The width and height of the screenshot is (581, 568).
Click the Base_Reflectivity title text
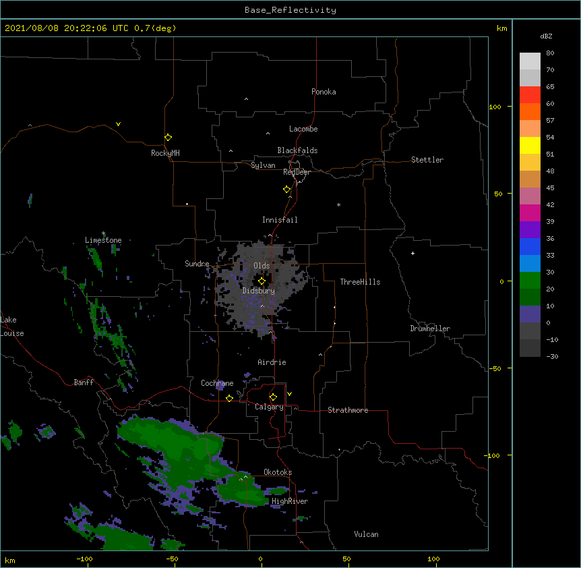(x=290, y=10)
